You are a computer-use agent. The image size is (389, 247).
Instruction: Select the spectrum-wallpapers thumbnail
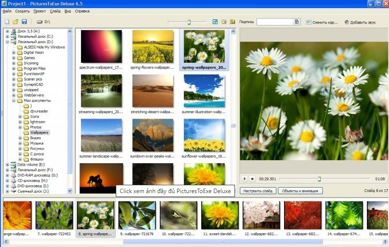[x=101, y=47]
